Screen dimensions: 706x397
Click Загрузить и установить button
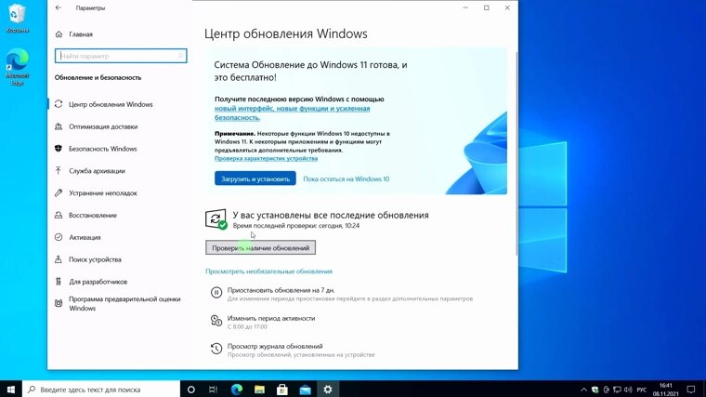[x=255, y=179]
